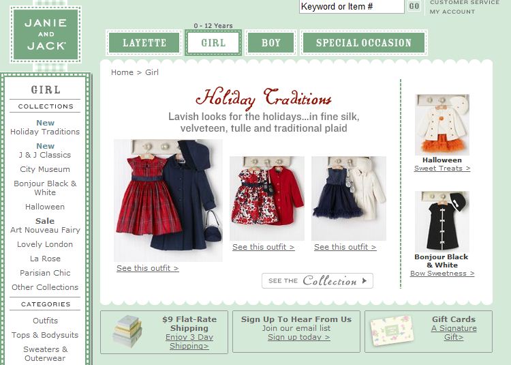
Task: Open the Layette tab
Action: pos(144,43)
